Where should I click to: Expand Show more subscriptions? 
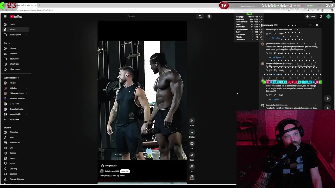click(x=15, y=120)
